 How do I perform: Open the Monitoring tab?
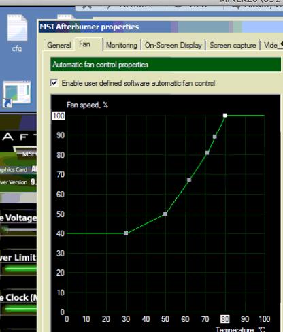[122, 46]
